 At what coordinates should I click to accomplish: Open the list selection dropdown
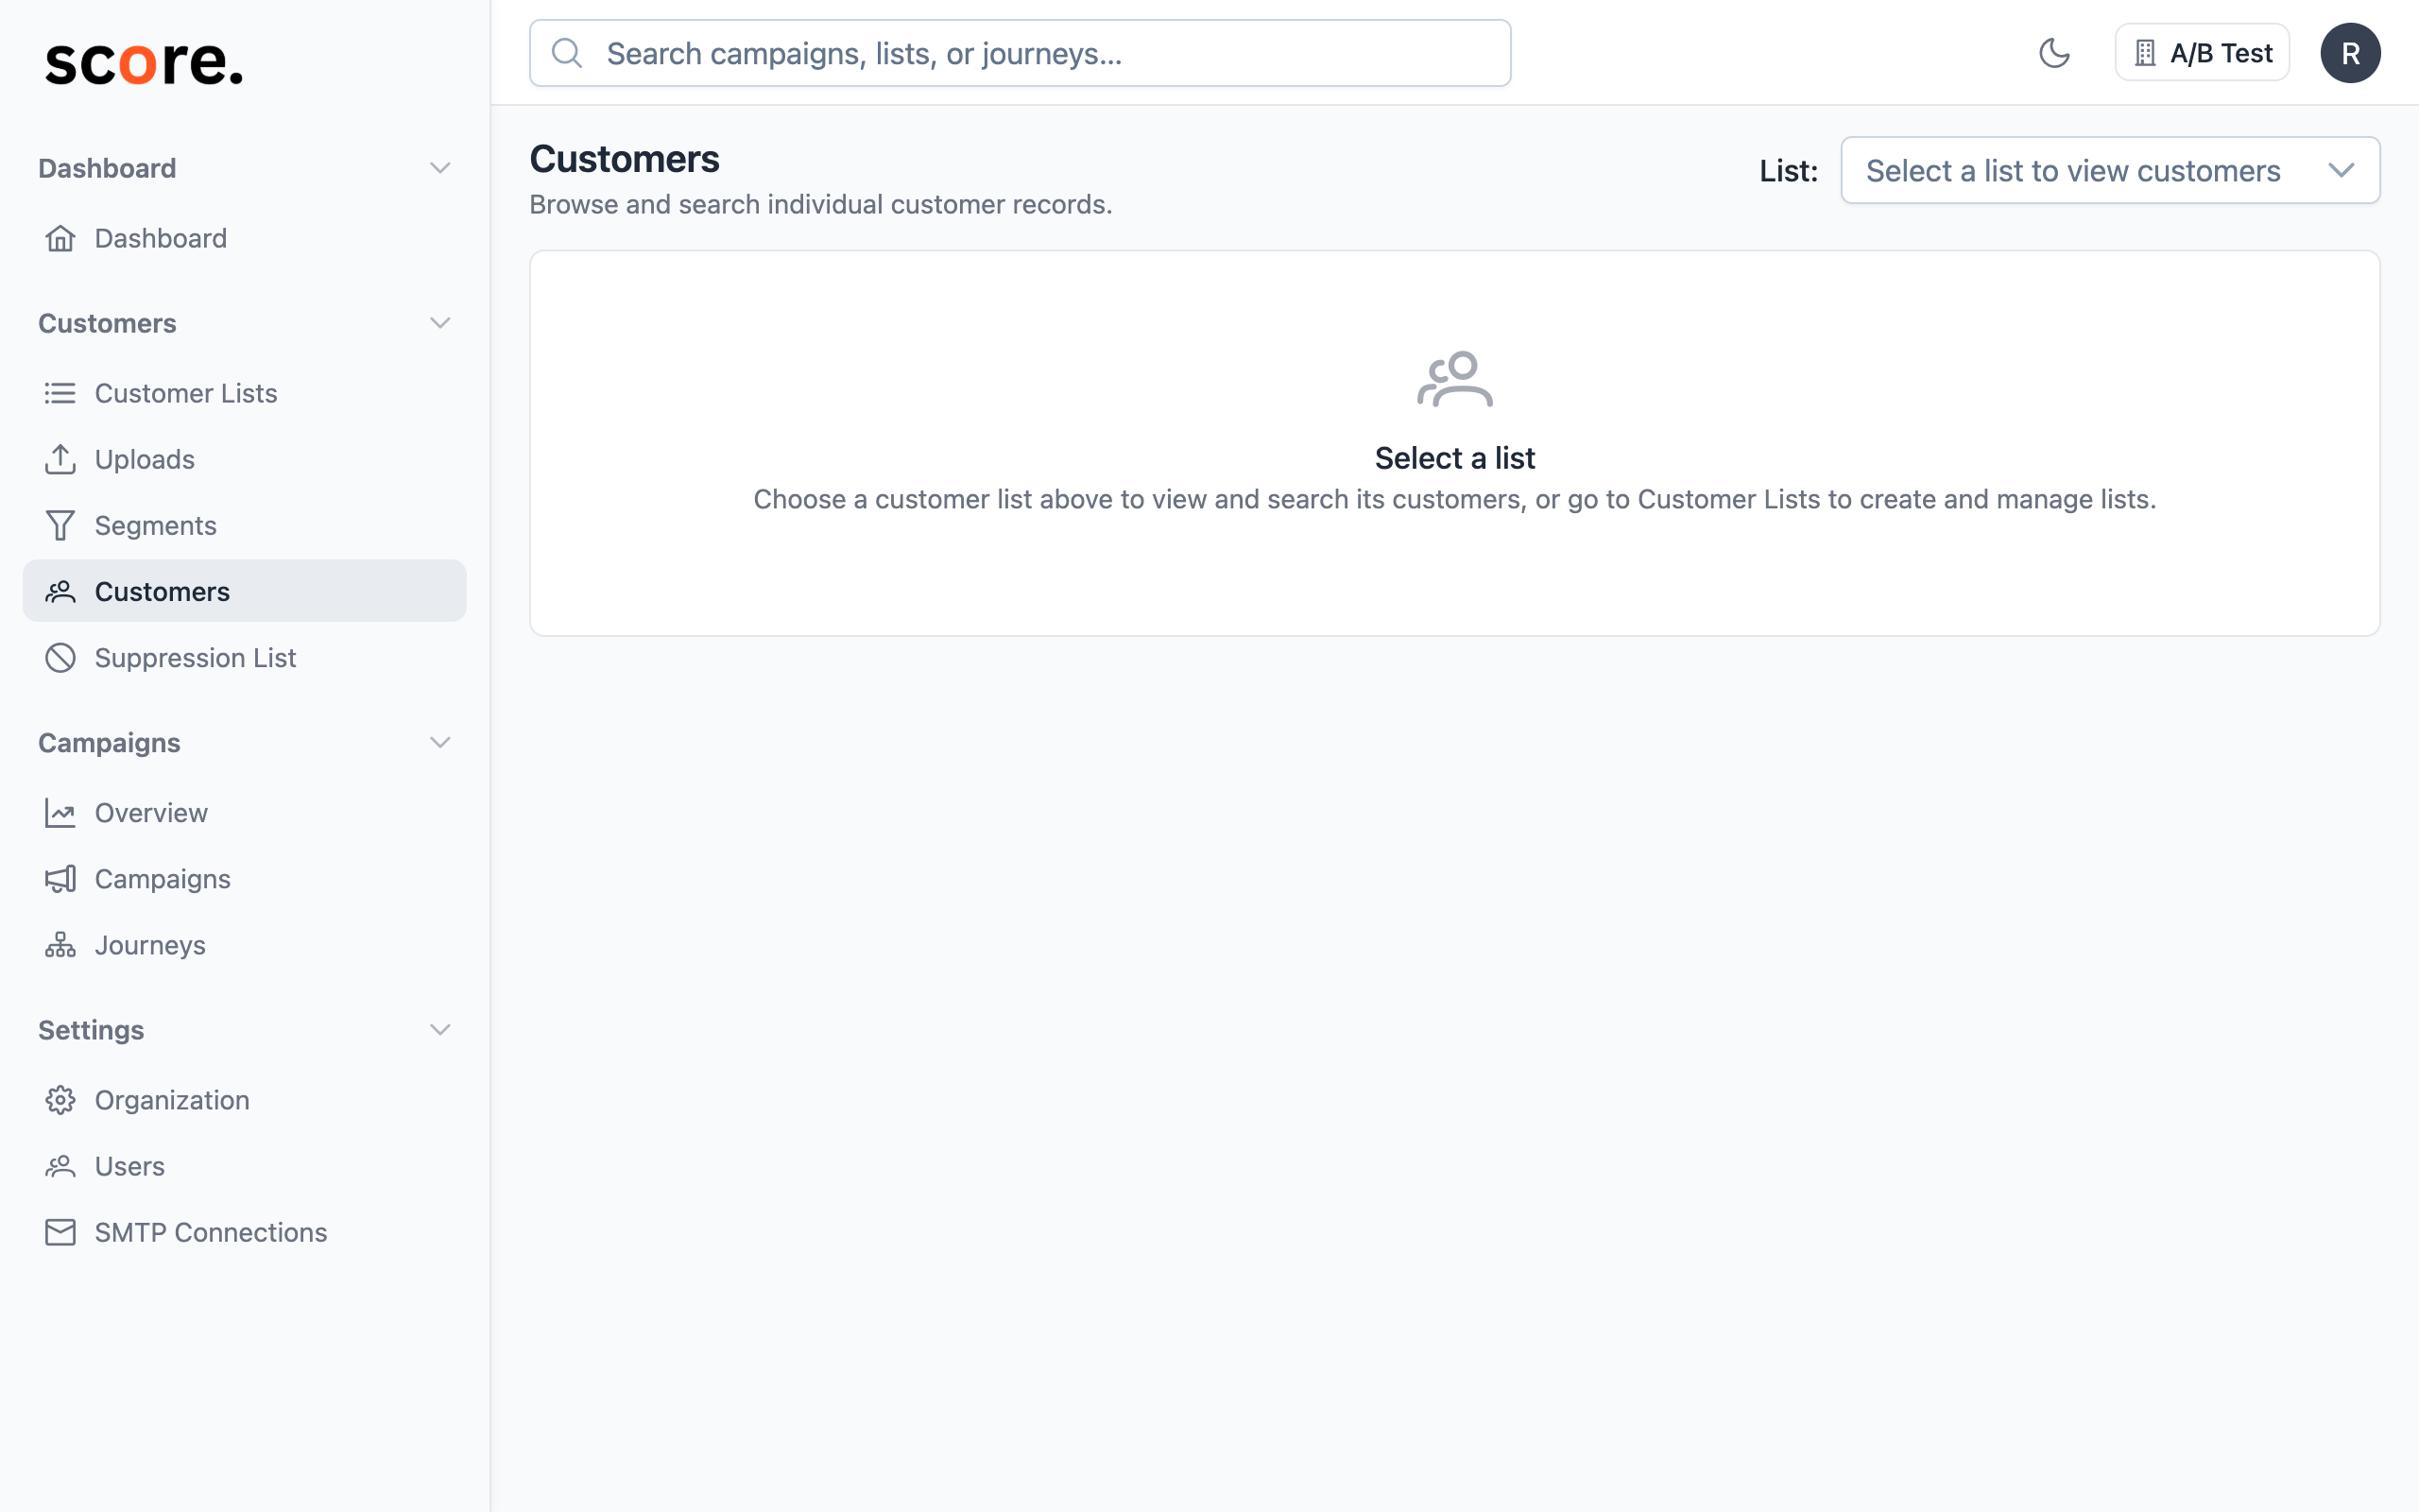point(2110,170)
